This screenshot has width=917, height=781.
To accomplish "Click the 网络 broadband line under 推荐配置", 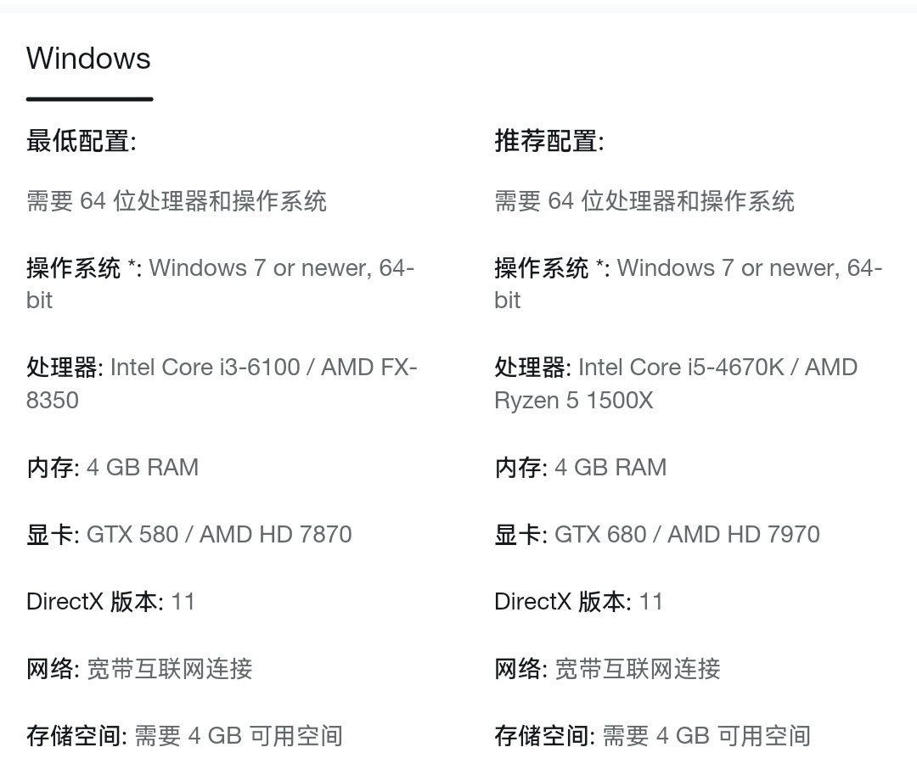I will pos(608,669).
